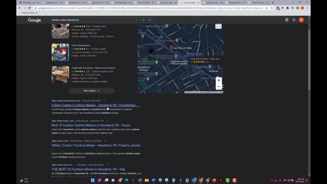The image size is (327, 184).
Task: Open THE BEST 10 Furniture Stores Yelp link
Action: (88, 169)
